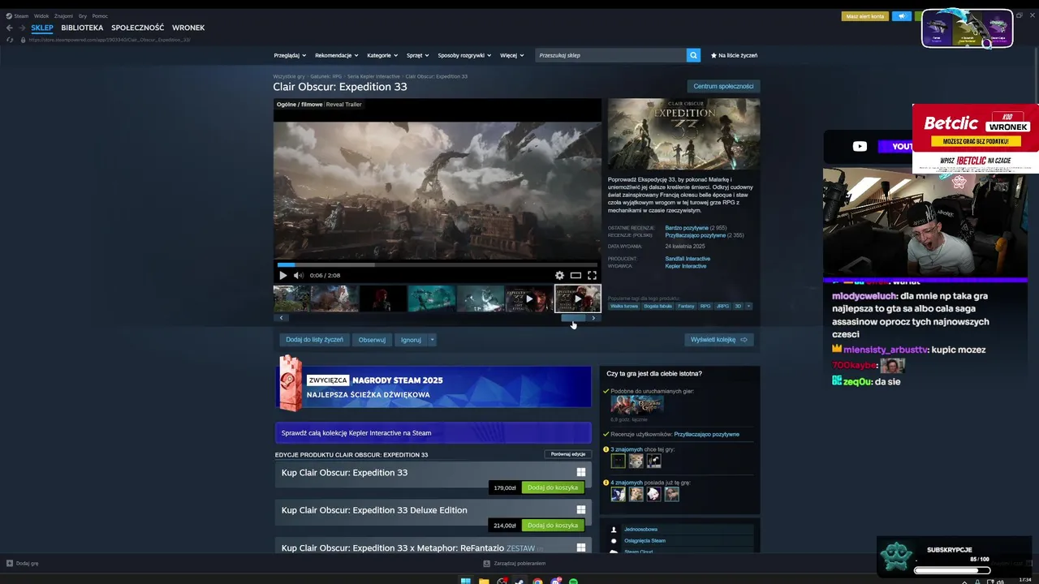The width and height of the screenshot is (1039, 584).
Task: Click Porównaj edycje button
Action: pyautogui.click(x=568, y=454)
